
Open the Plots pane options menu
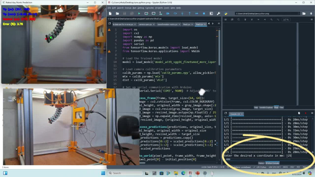(x=312, y=19)
